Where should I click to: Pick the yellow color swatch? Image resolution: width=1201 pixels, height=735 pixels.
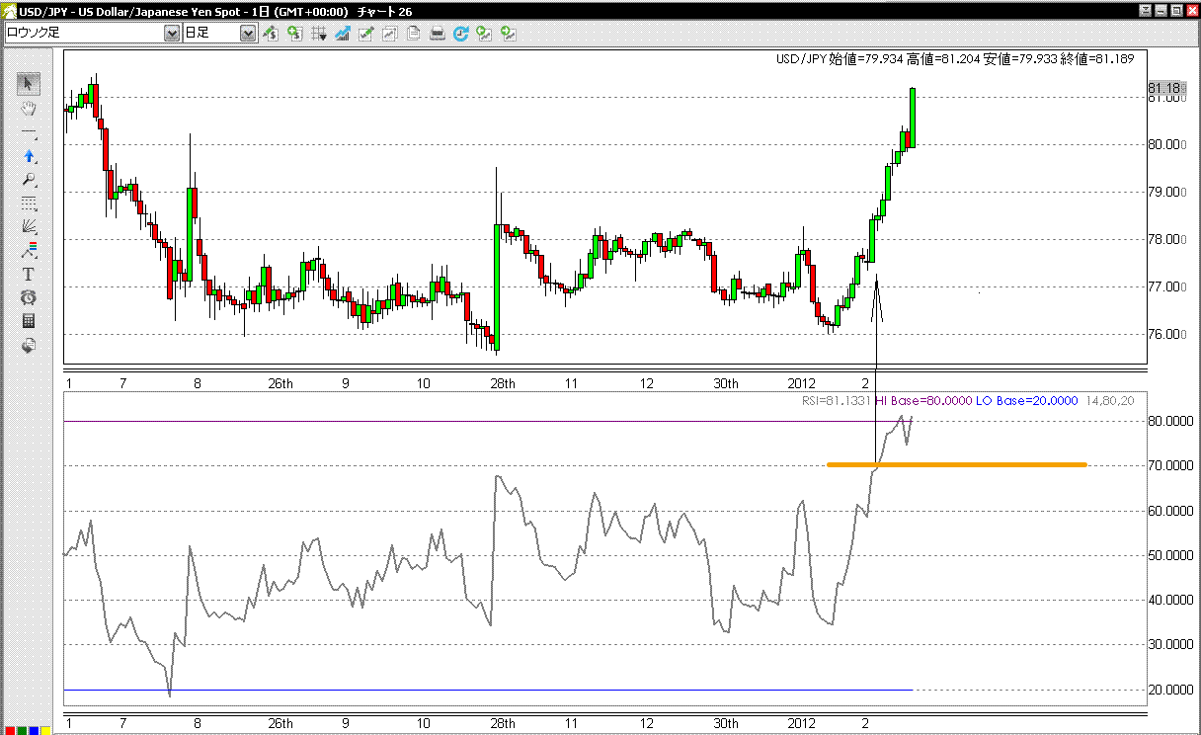pyautogui.click(x=45, y=731)
